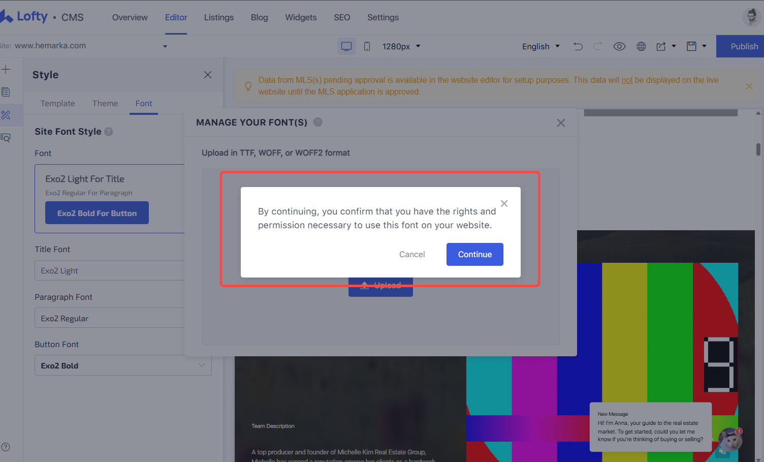The image size is (764, 462).
Task: Click the save disk icon
Action: 691,46
